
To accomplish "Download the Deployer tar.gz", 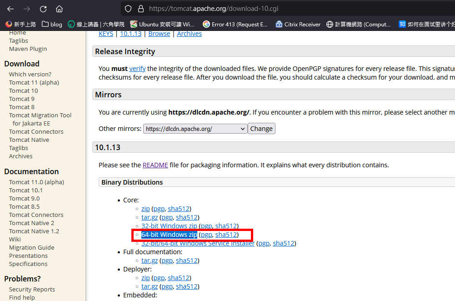I will 150,286.
